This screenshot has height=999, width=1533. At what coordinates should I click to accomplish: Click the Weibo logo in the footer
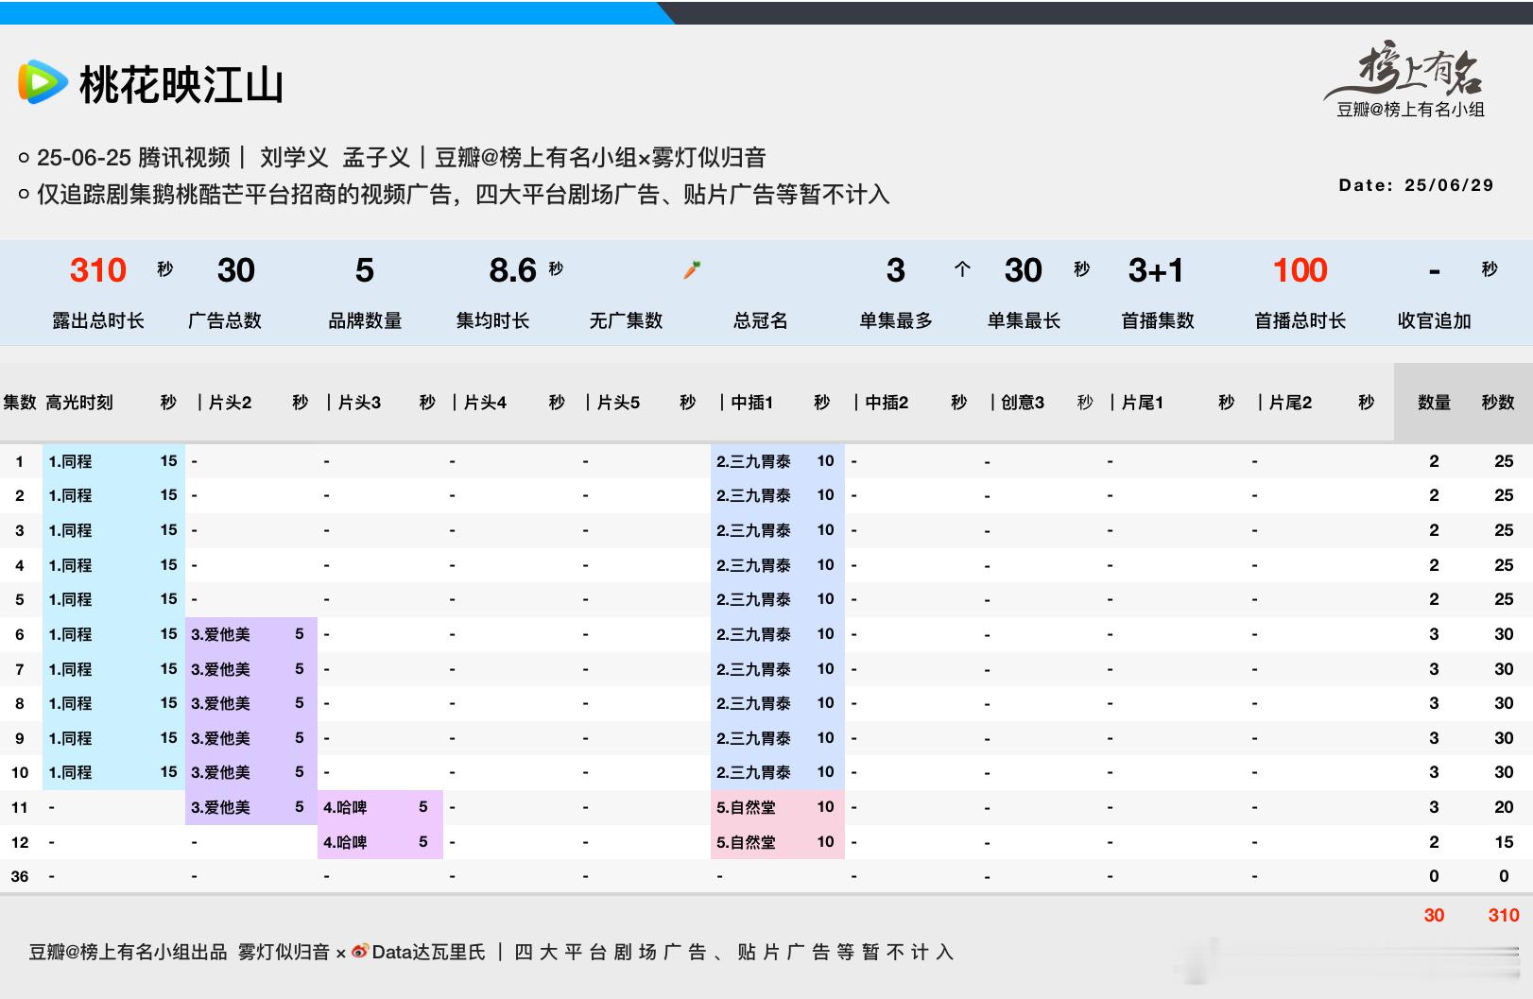359,951
